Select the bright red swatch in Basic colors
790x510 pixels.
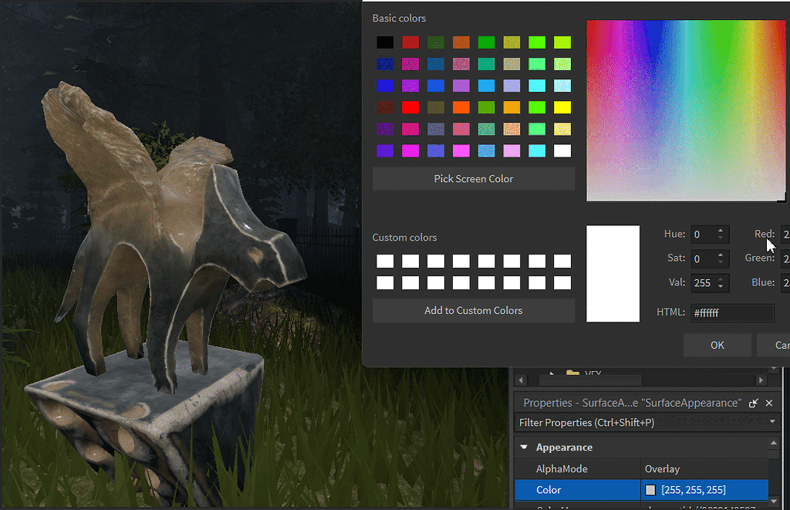pos(410,107)
